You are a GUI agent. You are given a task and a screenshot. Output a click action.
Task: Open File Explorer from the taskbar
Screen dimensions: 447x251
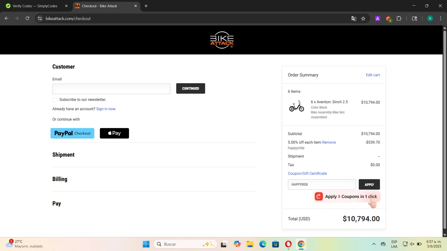(250, 244)
